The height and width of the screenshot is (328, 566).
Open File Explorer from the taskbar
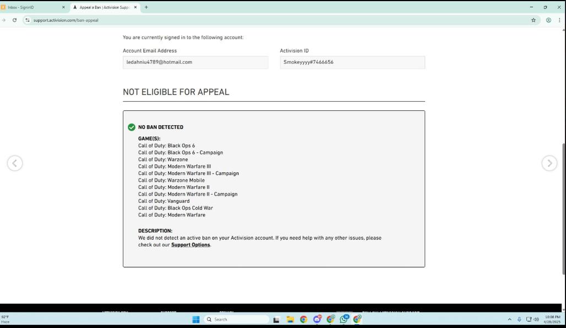pyautogui.click(x=290, y=319)
